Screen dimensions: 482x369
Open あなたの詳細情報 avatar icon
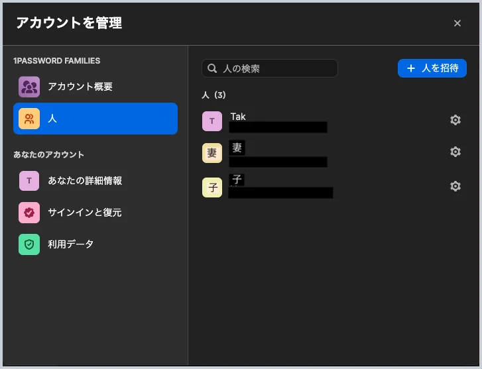[x=29, y=181]
